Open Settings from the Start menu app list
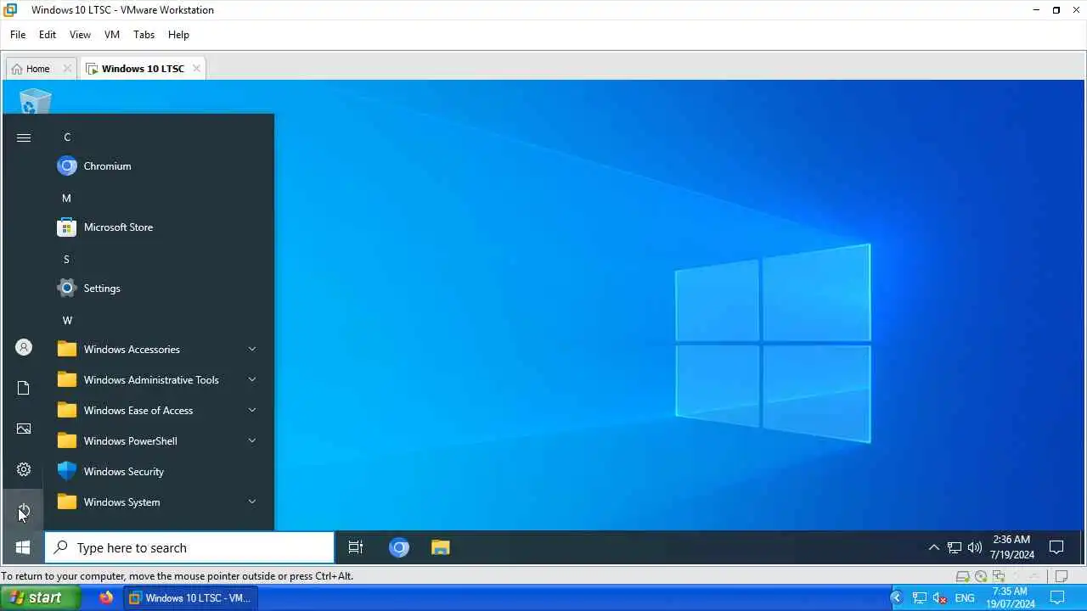1087x611 pixels. pyautogui.click(x=159, y=289)
